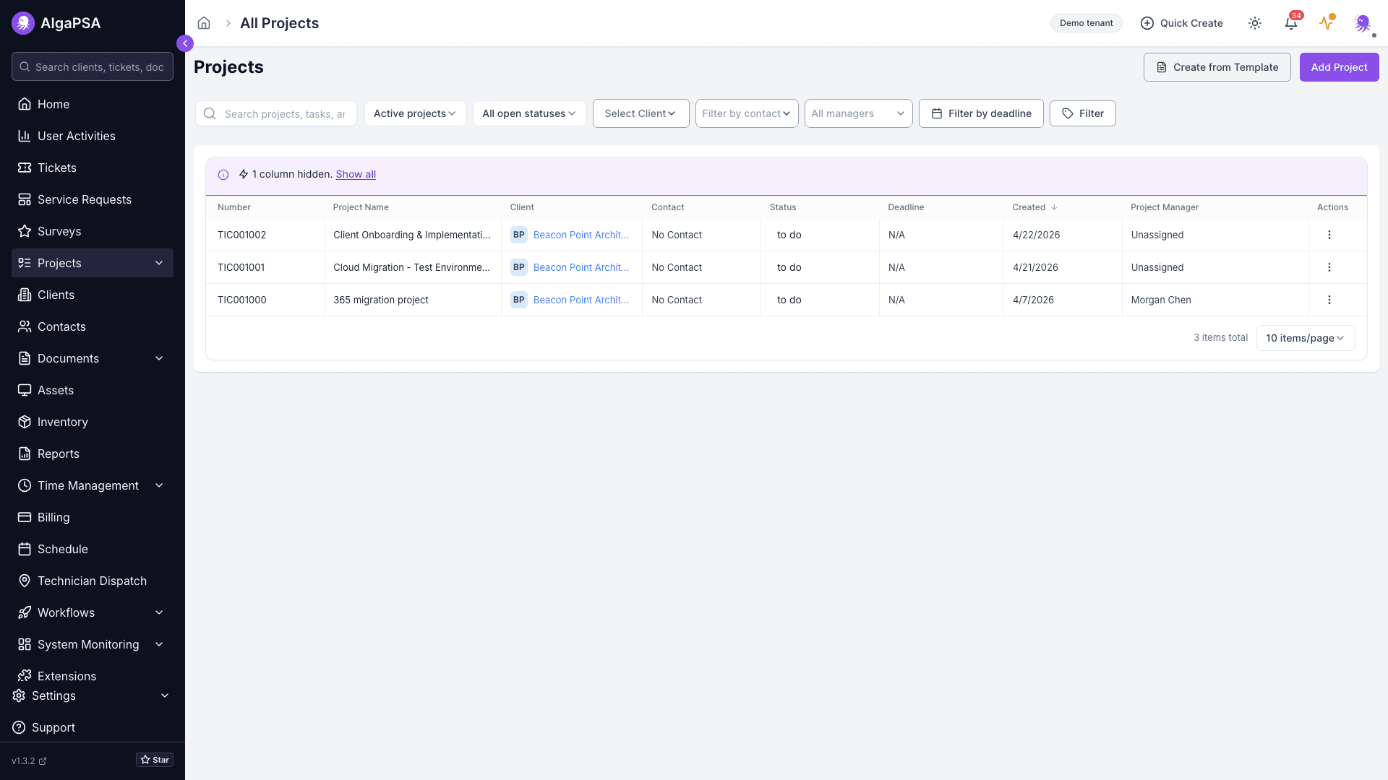Open the notifications bell
Viewport: 1388px width, 780px height.
pyautogui.click(x=1291, y=23)
